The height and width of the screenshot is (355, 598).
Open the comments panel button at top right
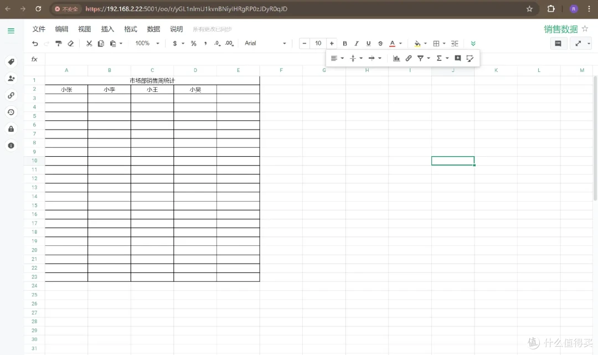pyautogui.click(x=558, y=43)
